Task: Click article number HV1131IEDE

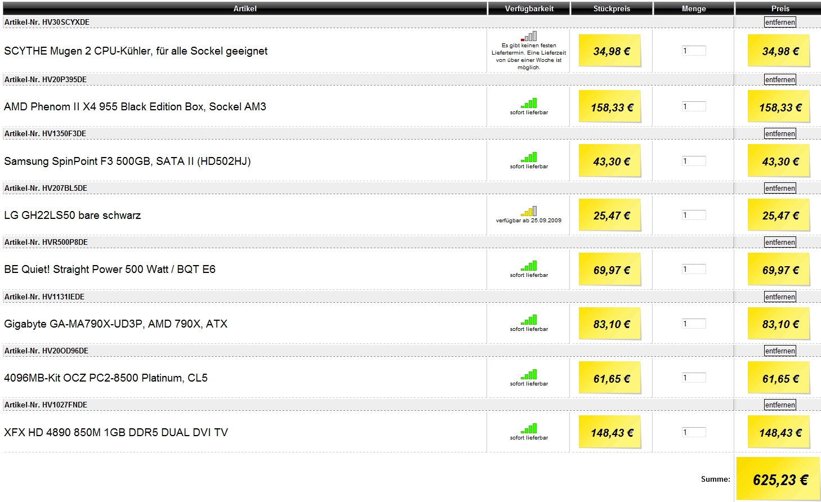Action: (64, 297)
